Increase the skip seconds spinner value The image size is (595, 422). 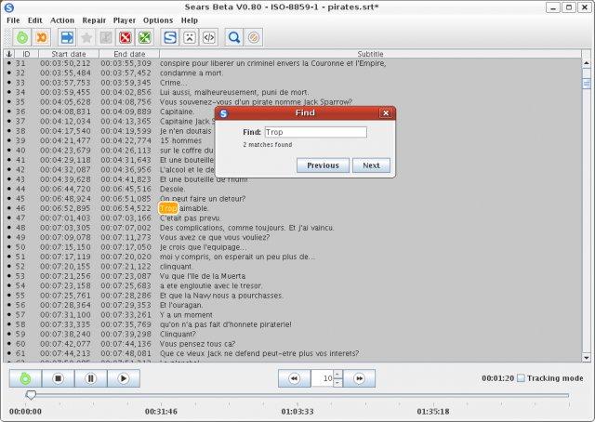(337, 375)
